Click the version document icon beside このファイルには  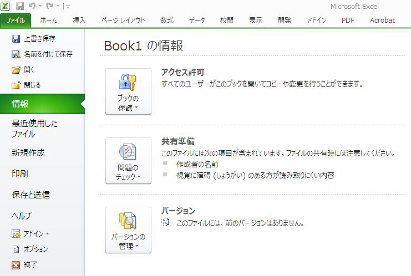[165, 222]
